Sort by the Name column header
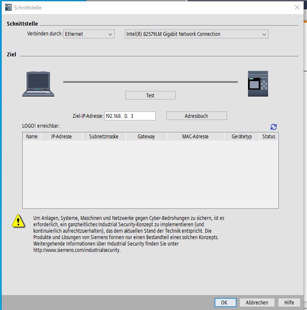Viewport: 307px width, 310px height. (32, 137)
